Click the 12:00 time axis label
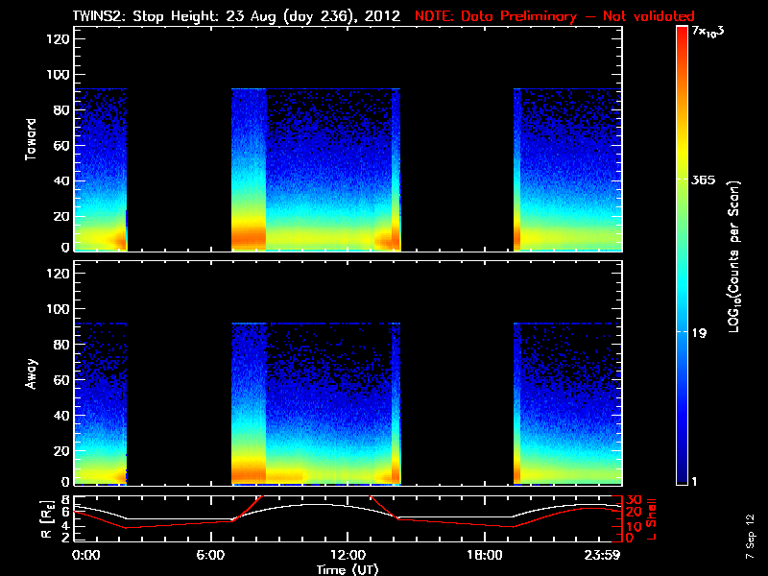Viewport: 768px width, 576px height. 348,556
